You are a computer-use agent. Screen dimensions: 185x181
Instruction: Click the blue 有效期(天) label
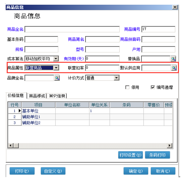click(74, 59)
